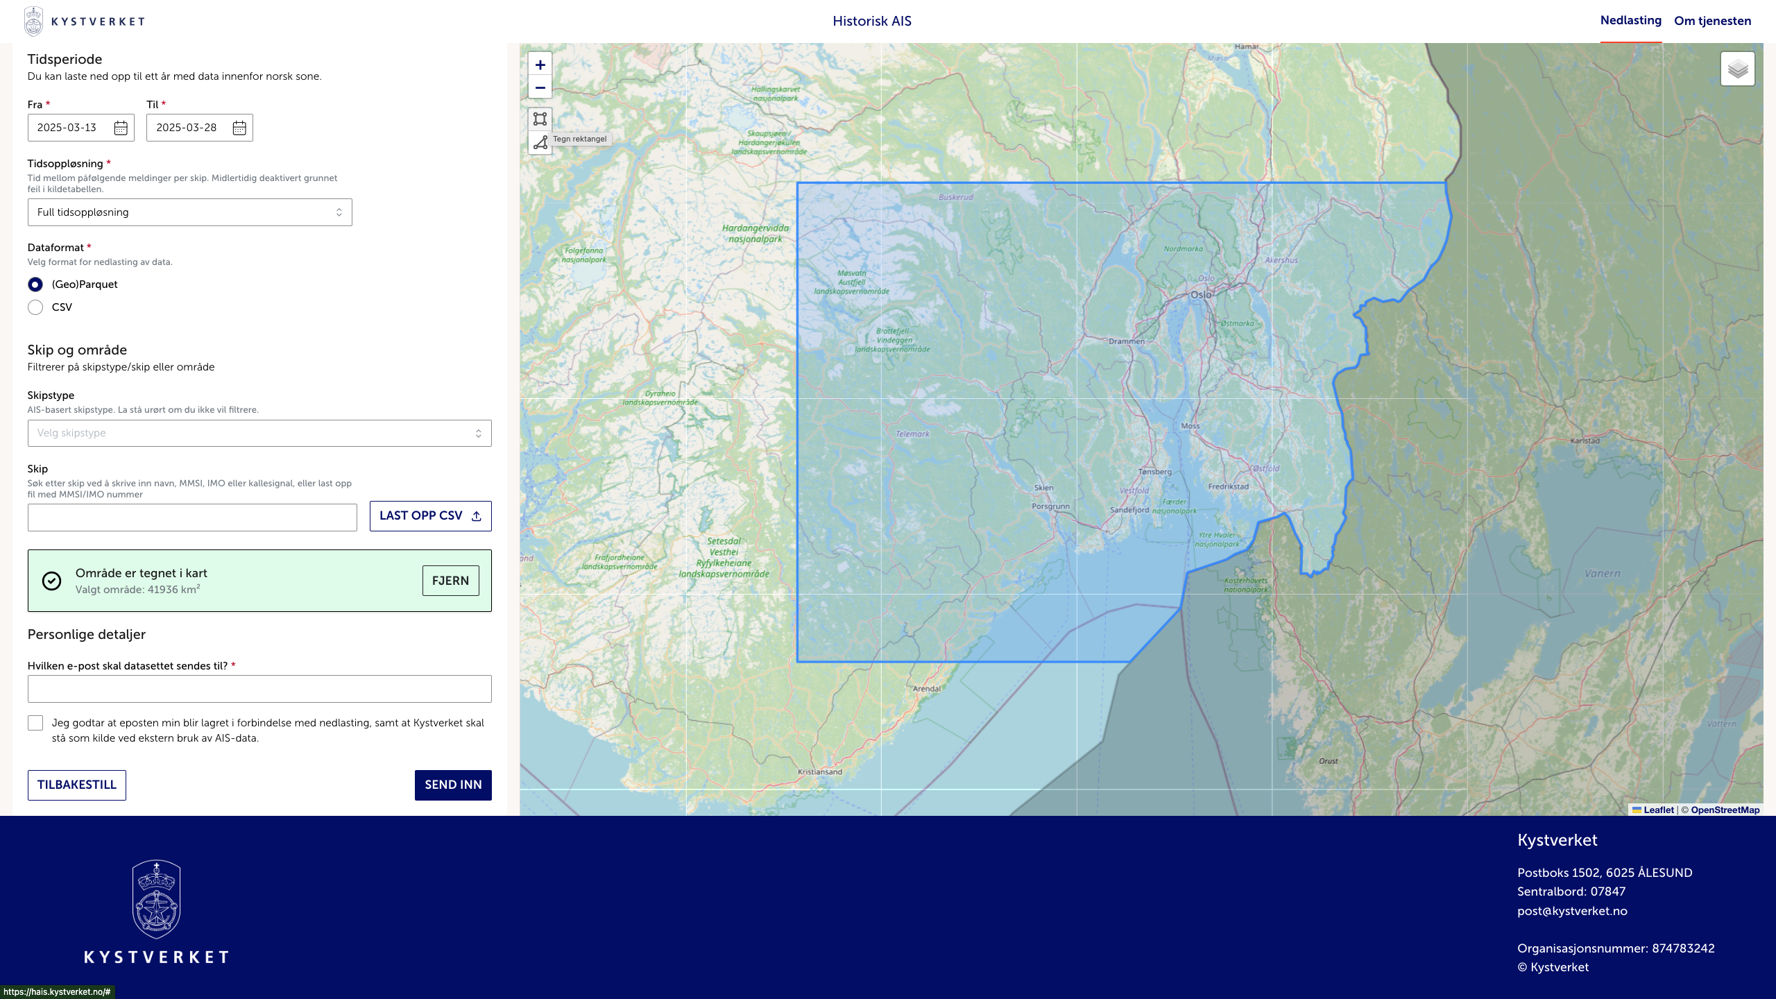Zoom out on the map
This screenshot has height=999, width=1776.
coord(540,88)
